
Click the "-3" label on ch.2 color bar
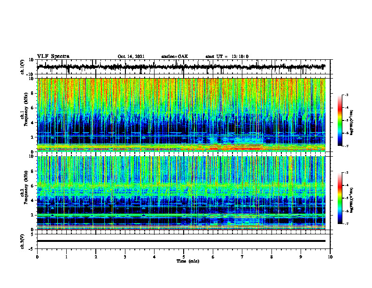(x=347, y=173)
